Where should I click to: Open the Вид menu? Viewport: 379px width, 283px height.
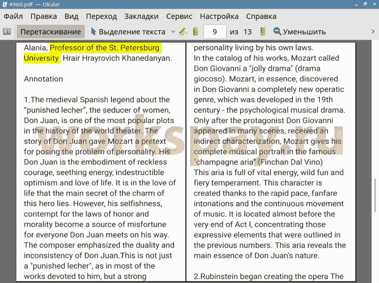tap(71, 16)
